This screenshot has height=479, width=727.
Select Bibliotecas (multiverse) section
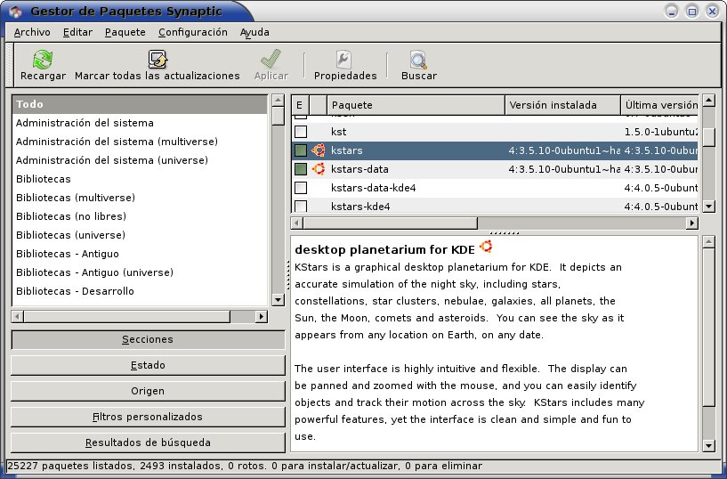pos(140,198)
